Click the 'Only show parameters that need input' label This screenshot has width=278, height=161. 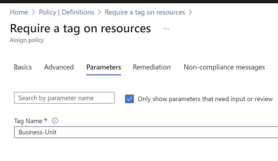[205, 99]
